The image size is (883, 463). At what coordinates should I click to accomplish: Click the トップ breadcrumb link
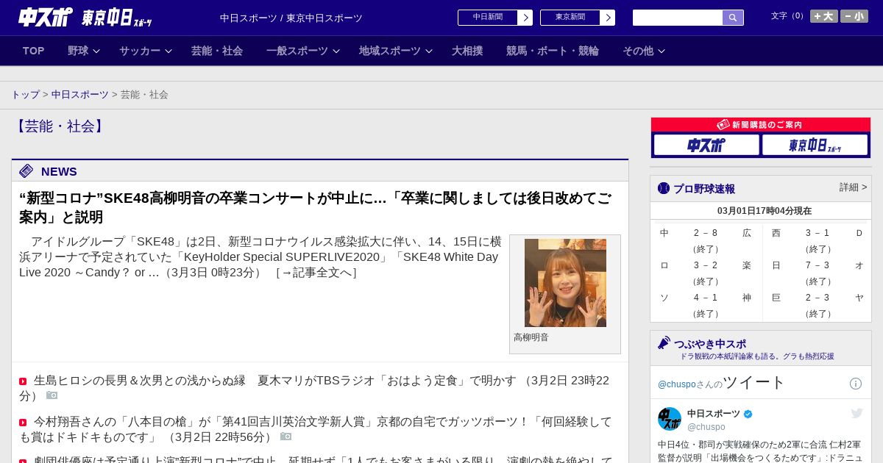point(26,95)
